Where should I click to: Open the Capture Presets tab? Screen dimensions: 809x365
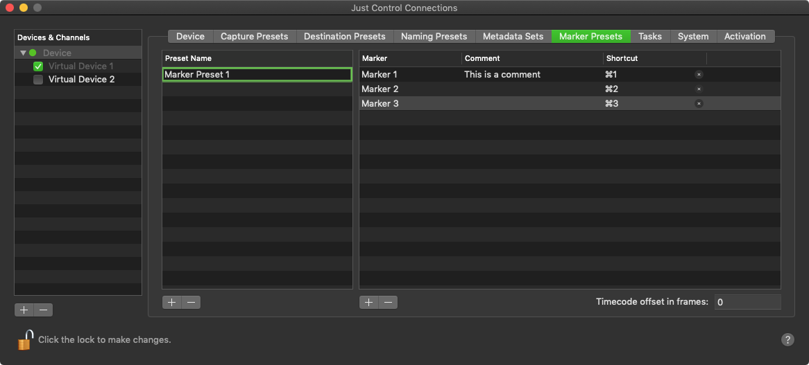coord(255,37)
